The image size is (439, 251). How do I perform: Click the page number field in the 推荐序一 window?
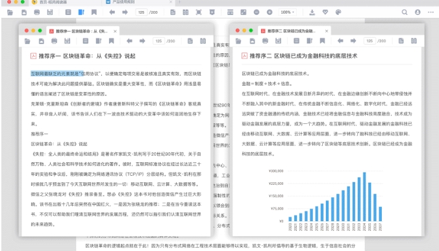(158, 41)
